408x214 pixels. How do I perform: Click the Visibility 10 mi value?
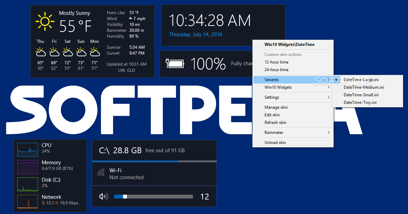click(135, 25)
